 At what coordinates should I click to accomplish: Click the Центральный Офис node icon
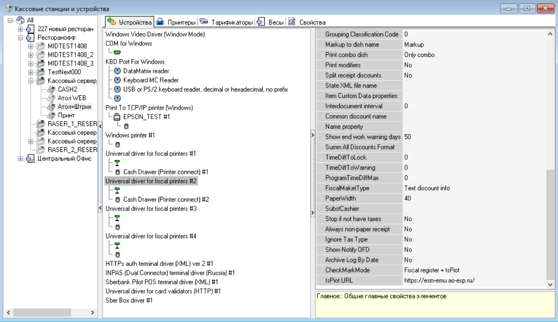point(31,159)
